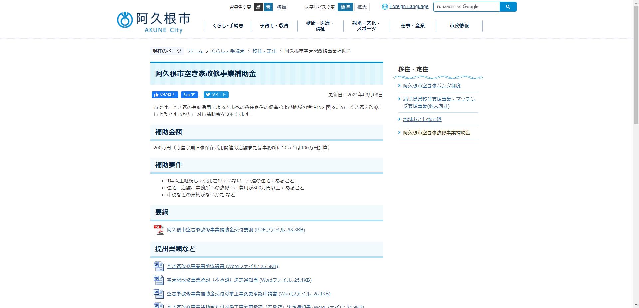The image size is (639, 308).
Task: Click the Google search magnifier icon
Action: pos(508,6)
